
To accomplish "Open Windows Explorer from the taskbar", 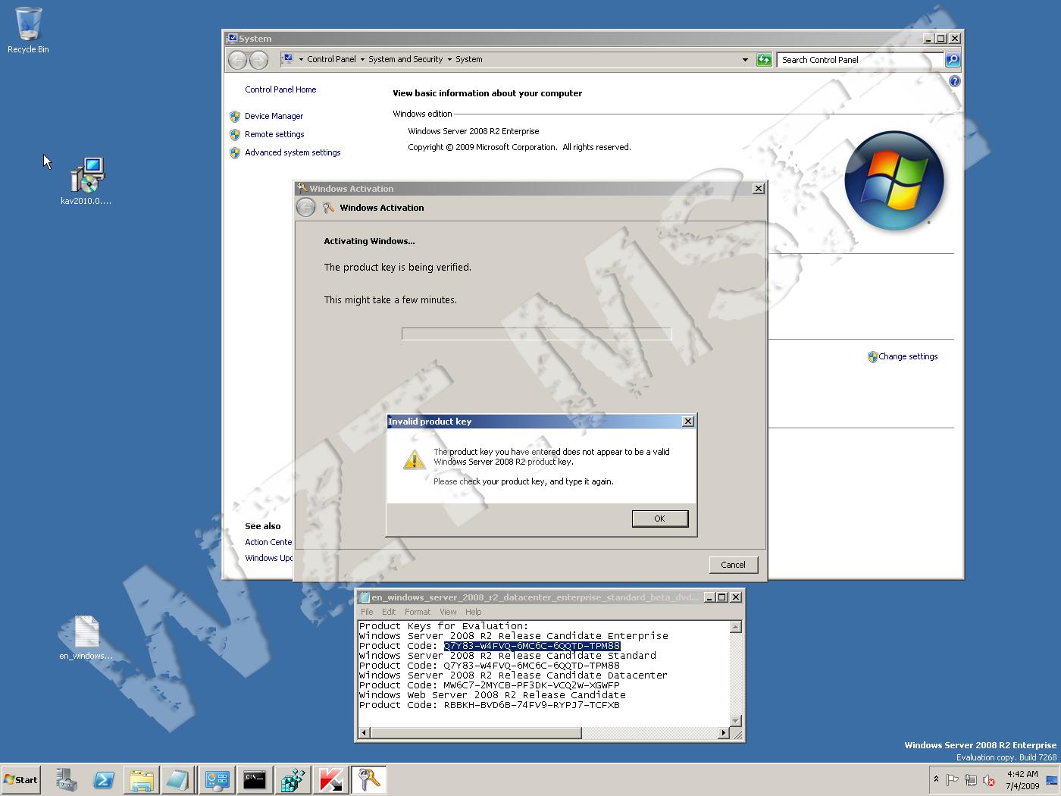I will coord(141,779).
